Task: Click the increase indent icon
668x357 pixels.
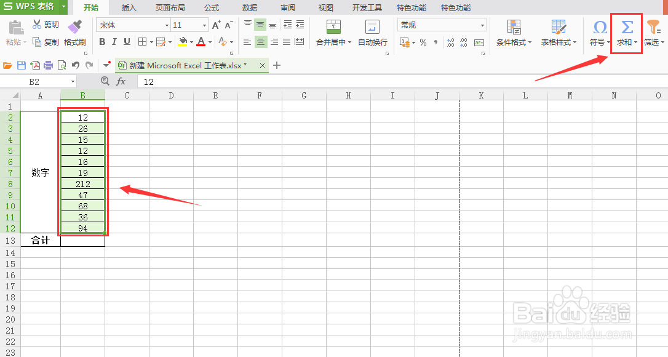Action: click(x=300, y=24)
